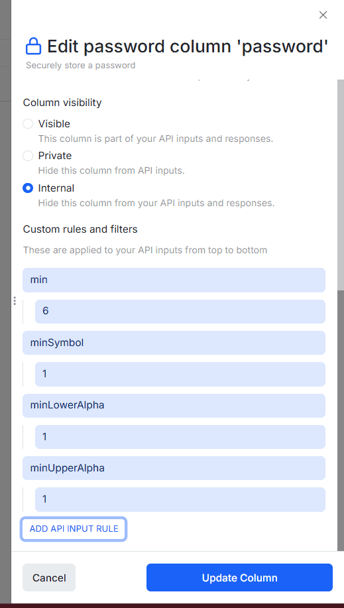Edit the minUpperAlpha value field

(x=180, y=499)
